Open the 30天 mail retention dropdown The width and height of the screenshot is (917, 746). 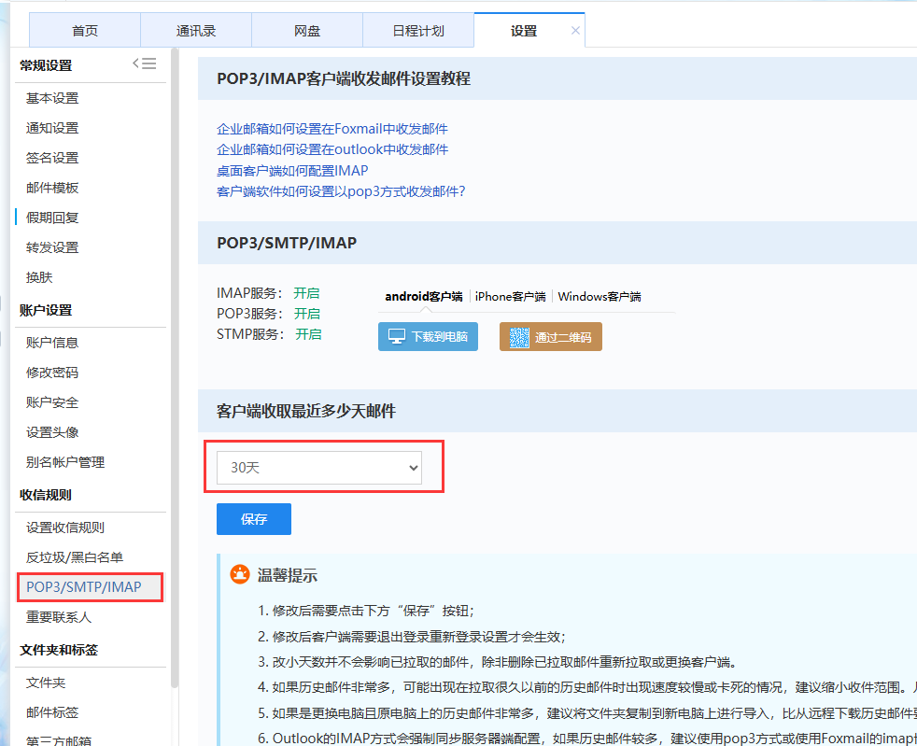click(319, 468)
